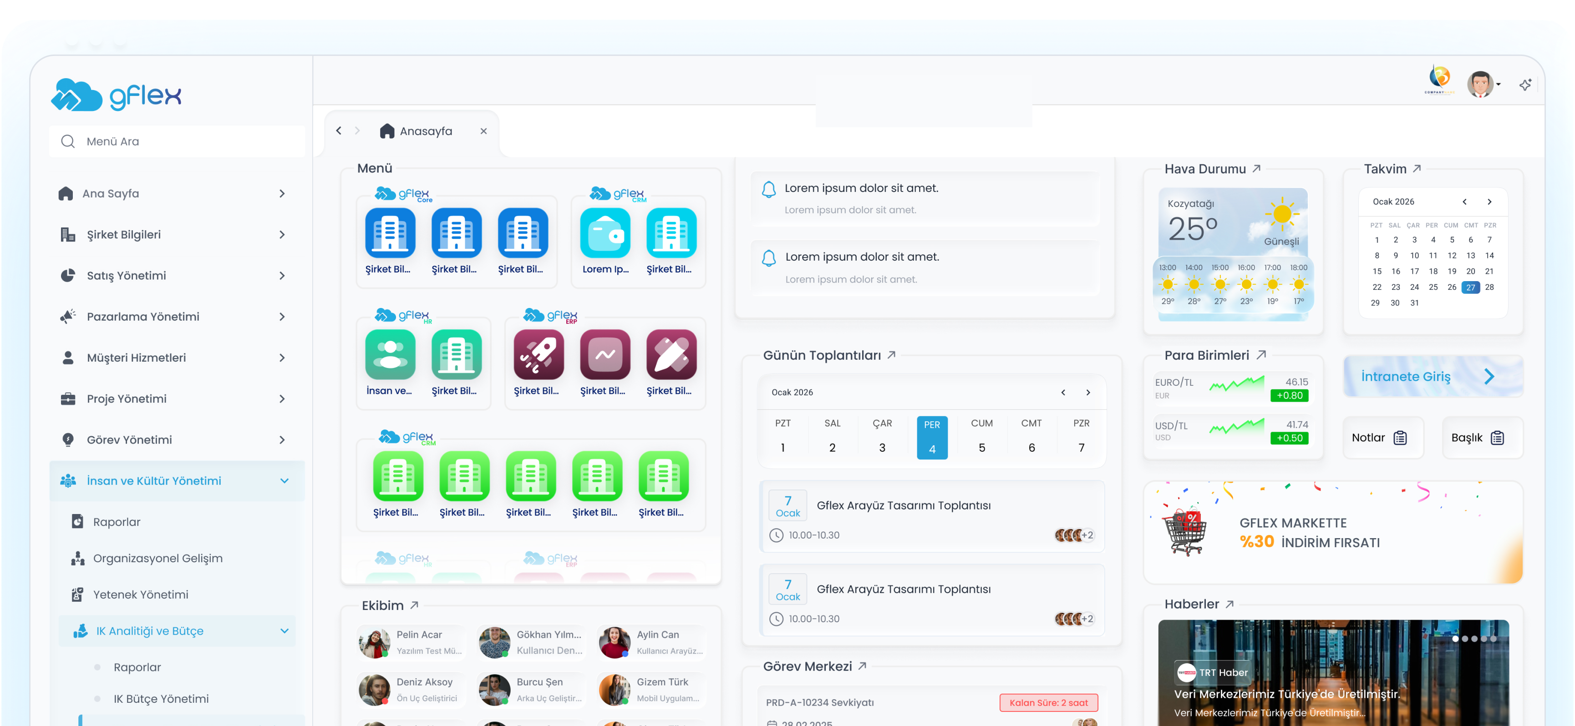Launch the rocket ERP app icon
Screen dimensions: 1575x726
pos(538,355)
